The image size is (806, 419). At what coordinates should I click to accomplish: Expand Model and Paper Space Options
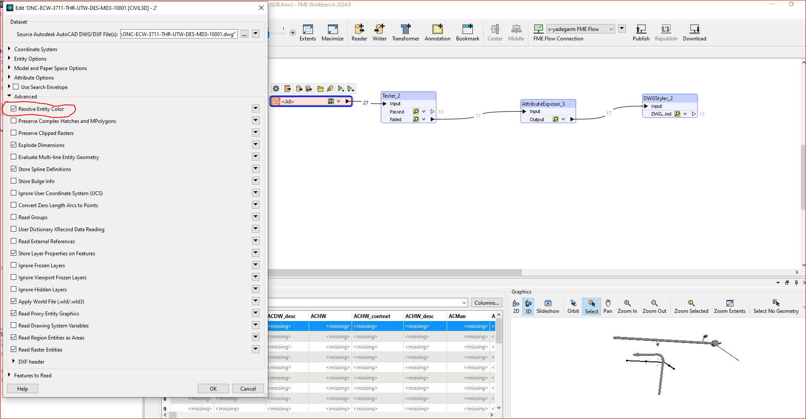tap(9, 68)
